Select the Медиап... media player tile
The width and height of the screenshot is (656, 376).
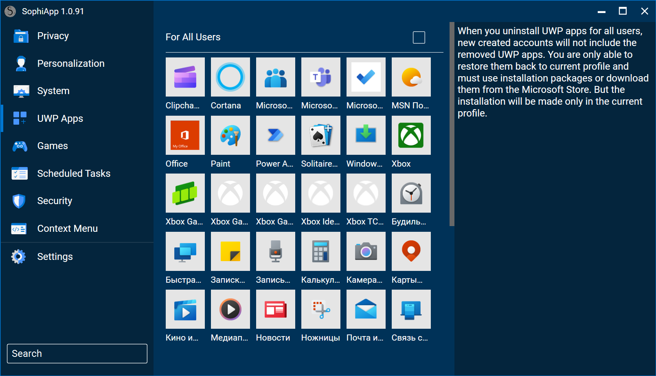pos(230,309)
